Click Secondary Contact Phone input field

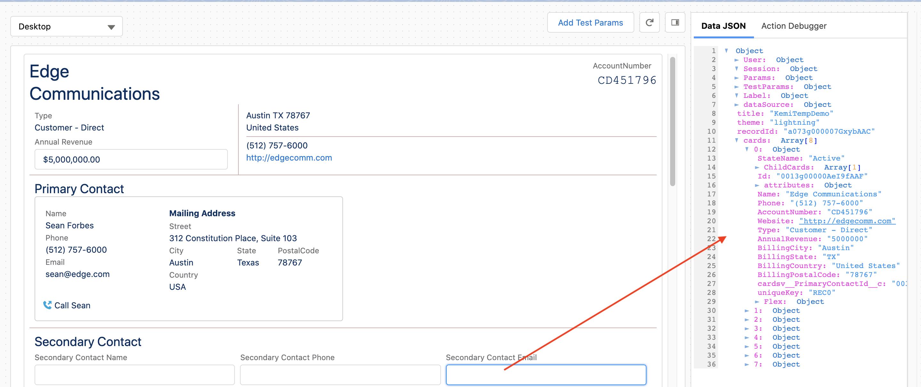340,375
